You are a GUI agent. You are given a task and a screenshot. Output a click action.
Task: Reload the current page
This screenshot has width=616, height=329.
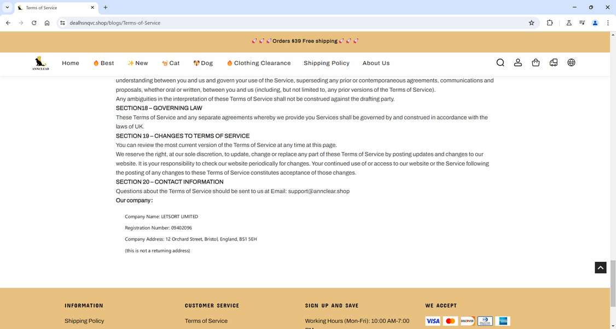pyautogui.click(x=34, y=23)
